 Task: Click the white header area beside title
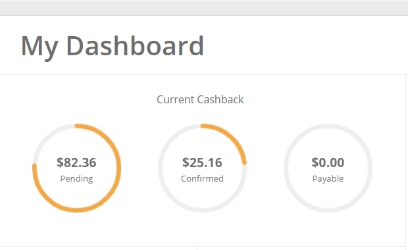pos(305,45)
